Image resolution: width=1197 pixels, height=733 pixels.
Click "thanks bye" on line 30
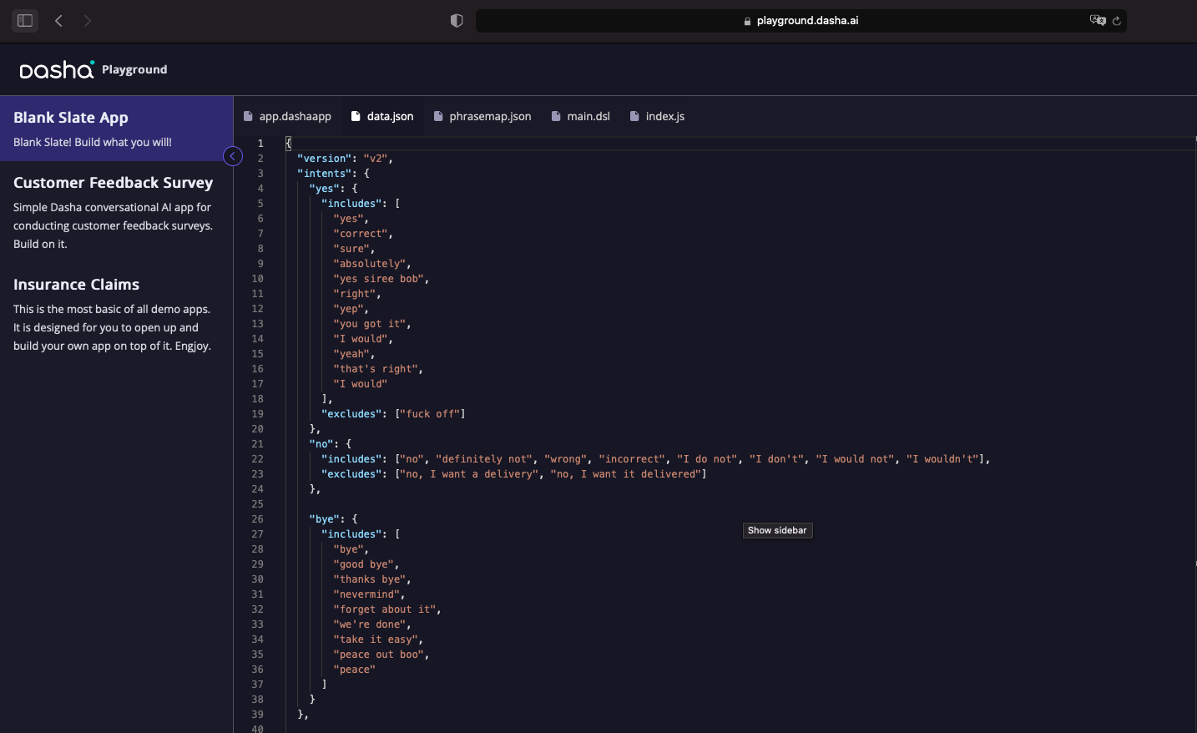click(x=369, y=579)
